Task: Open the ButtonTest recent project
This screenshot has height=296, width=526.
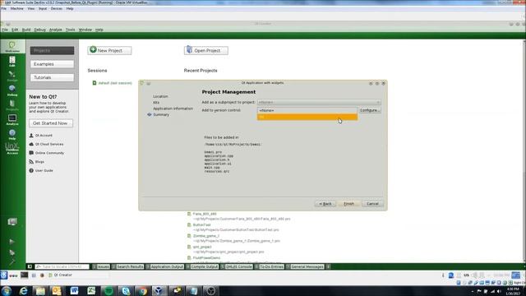Action: point(202,224)
